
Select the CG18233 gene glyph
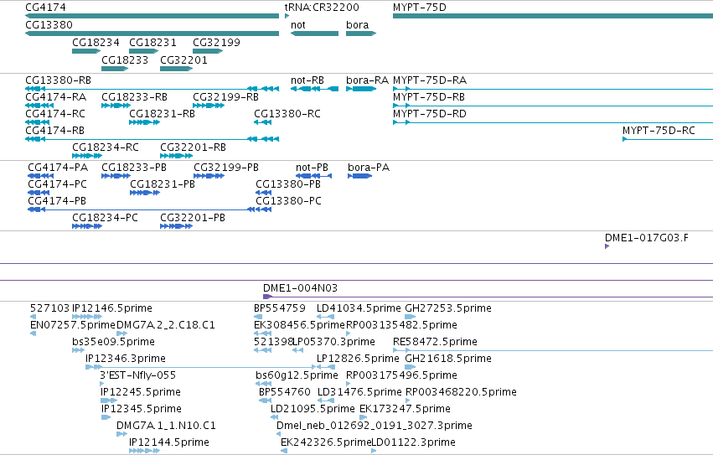pos(115,69)
